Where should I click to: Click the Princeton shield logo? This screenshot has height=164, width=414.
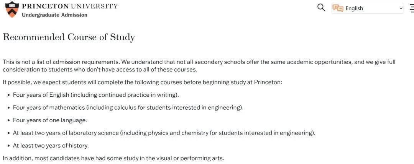point(12,9)
